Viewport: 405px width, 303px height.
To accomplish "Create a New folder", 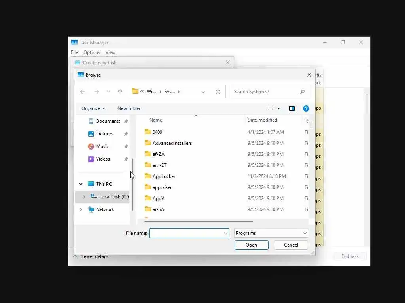I will tap(129, 108).
